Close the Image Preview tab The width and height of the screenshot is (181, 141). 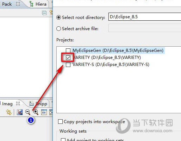[x=18, y=103]
